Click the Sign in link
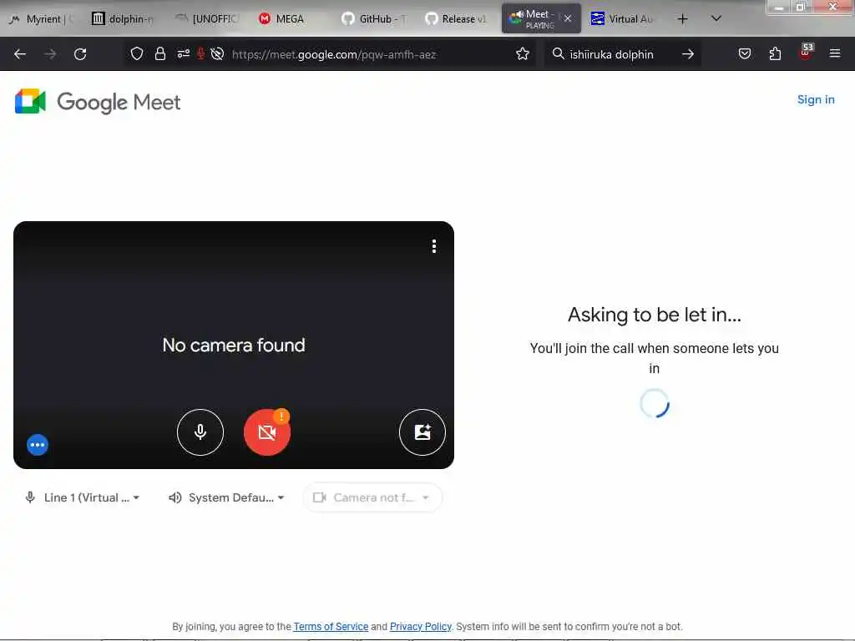 816,100
